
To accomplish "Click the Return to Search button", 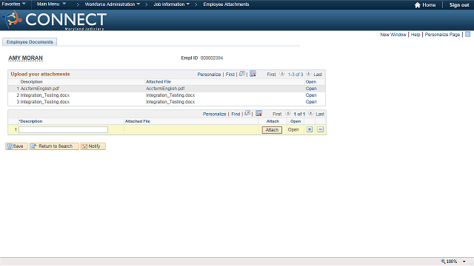I will 54,146.
